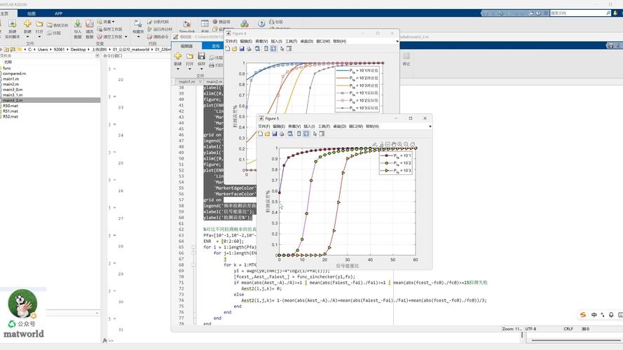This screenshot has width=623, height=350.
Task: Switch to the APP ribbon tab
Action: [58, 13]
